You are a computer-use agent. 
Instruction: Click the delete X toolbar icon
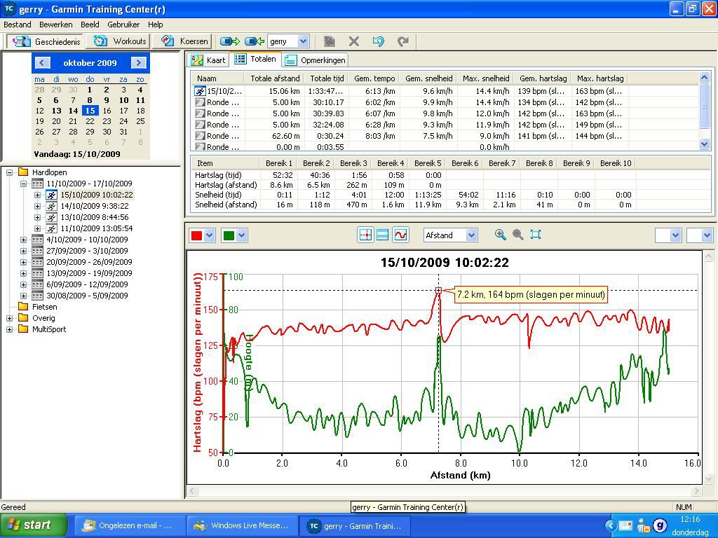click(x=354, y=41)
